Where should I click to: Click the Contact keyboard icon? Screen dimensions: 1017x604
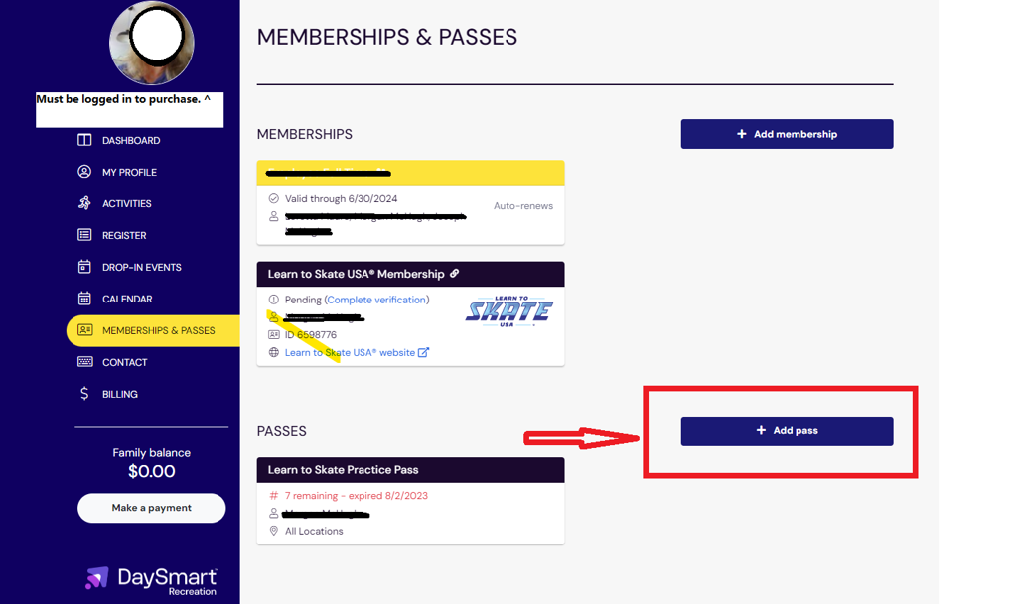click(x=84, y=362)
